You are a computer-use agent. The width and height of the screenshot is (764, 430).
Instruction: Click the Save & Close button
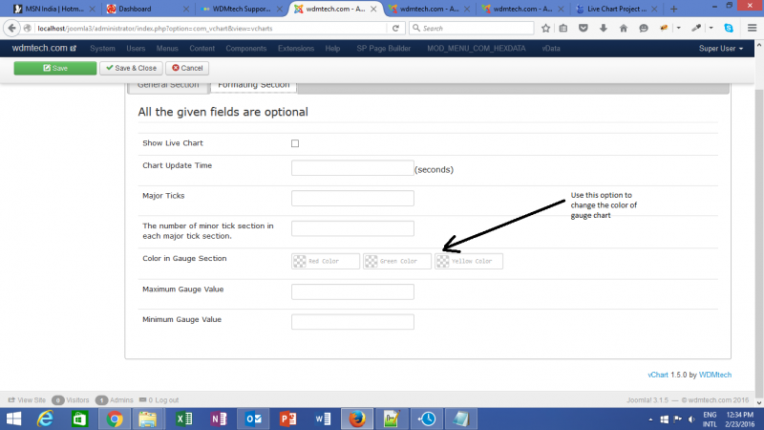(130, 68)
